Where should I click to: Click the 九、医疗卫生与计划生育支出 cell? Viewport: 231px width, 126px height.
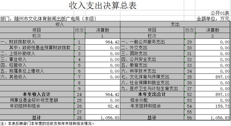pyautogui.click(x=150, y=88)
